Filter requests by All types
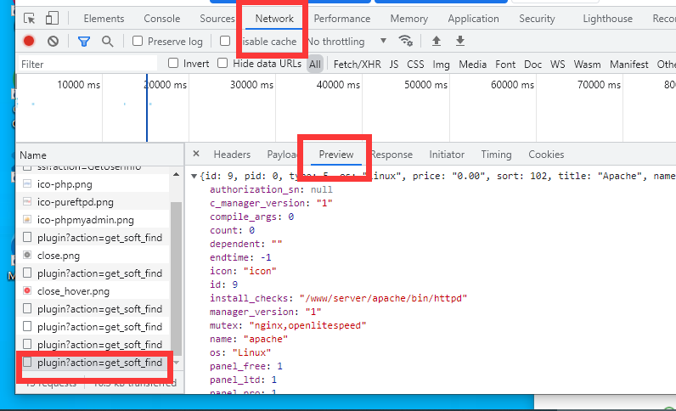676x411 pixels. [x=315, y=65]
